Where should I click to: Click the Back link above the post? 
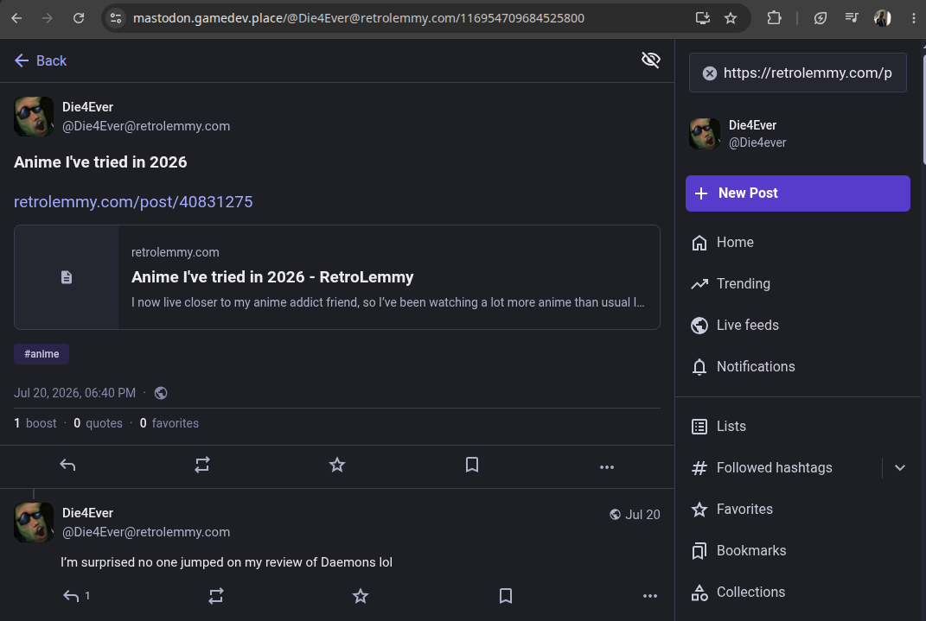40,60
